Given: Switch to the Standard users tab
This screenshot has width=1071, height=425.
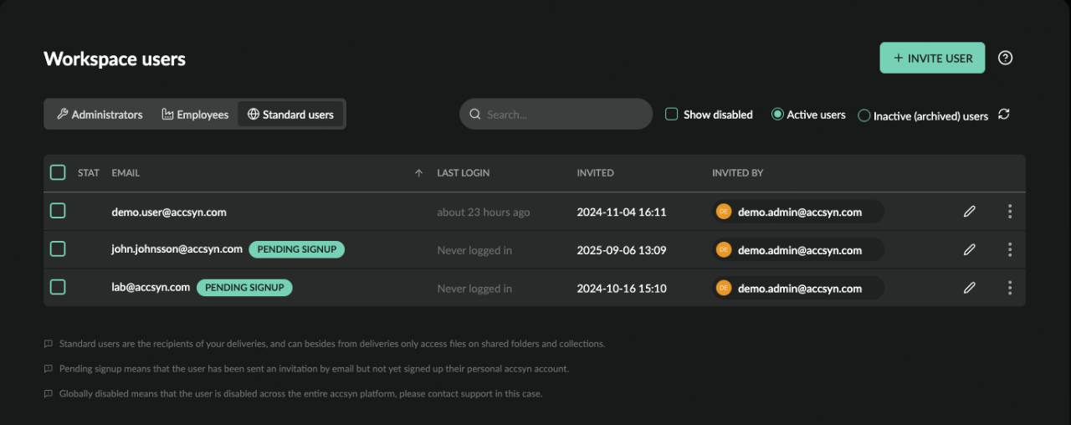Looking at the screenshot, I should (x=290, y=115).
